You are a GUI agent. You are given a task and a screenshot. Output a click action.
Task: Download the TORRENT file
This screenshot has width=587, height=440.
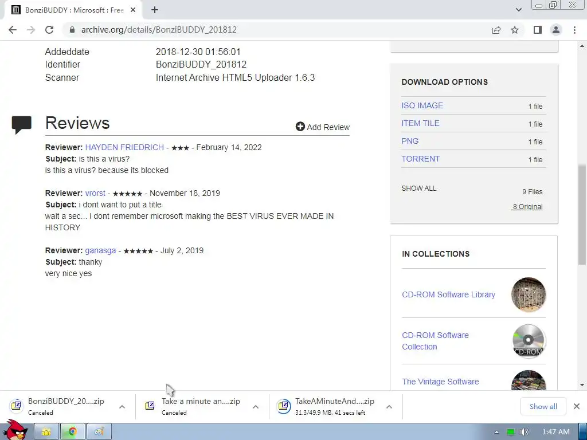pyautogui.click(x=420, y=159)
